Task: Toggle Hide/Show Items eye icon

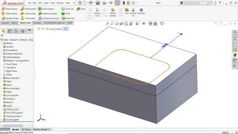Action: [144, 23]
